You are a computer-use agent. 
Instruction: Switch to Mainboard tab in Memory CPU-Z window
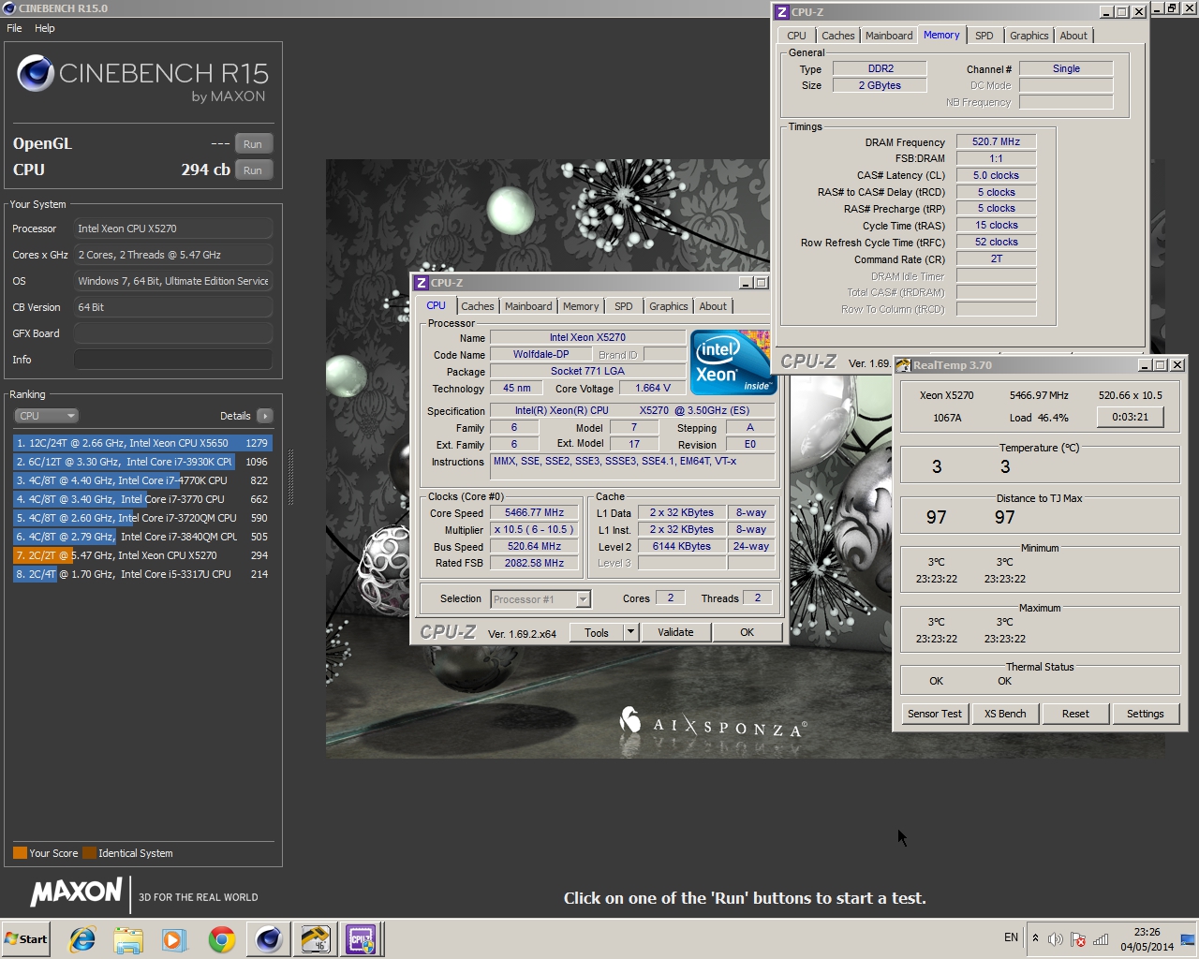(x=889, y=36)
